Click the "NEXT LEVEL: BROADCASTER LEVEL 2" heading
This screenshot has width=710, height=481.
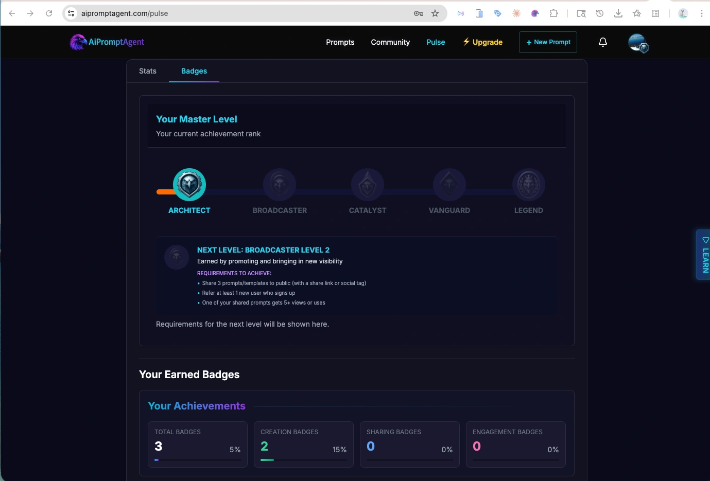pos(263,250)
